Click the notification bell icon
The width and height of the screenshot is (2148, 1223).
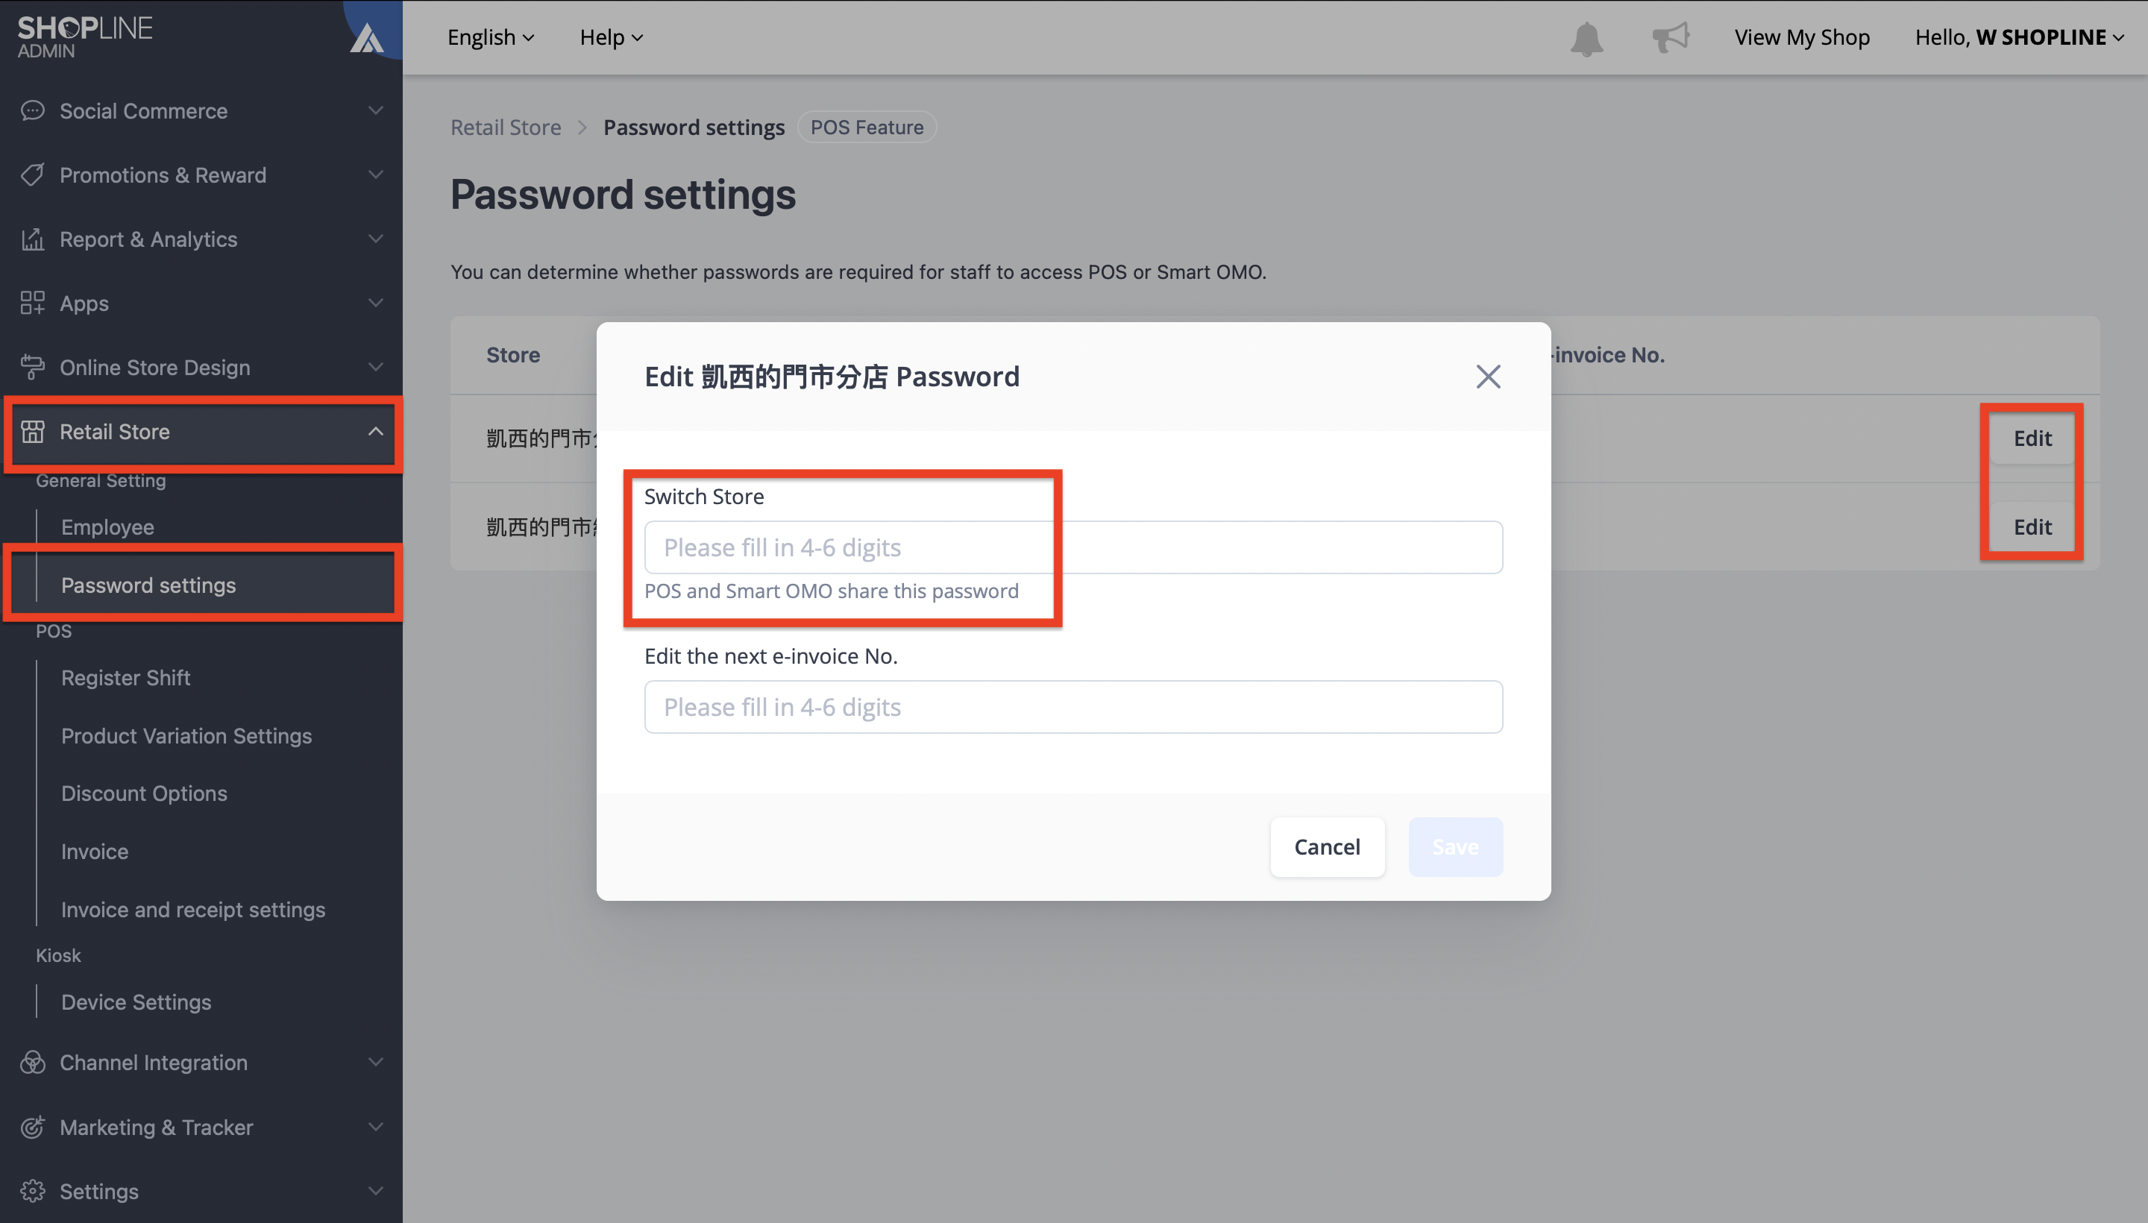[x=1586, y=39]
